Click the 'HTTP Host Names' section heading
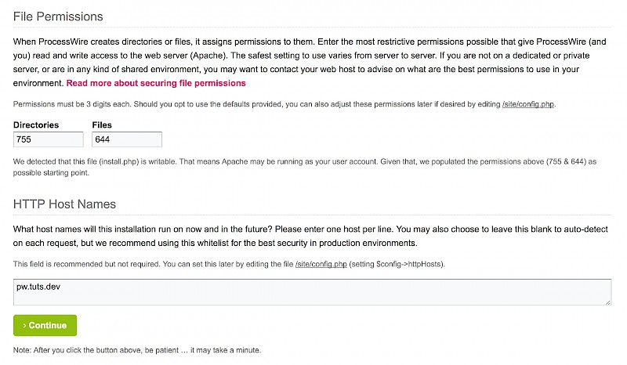The height and width of the screenshot is (365, 627). click(x=64, y=204)
